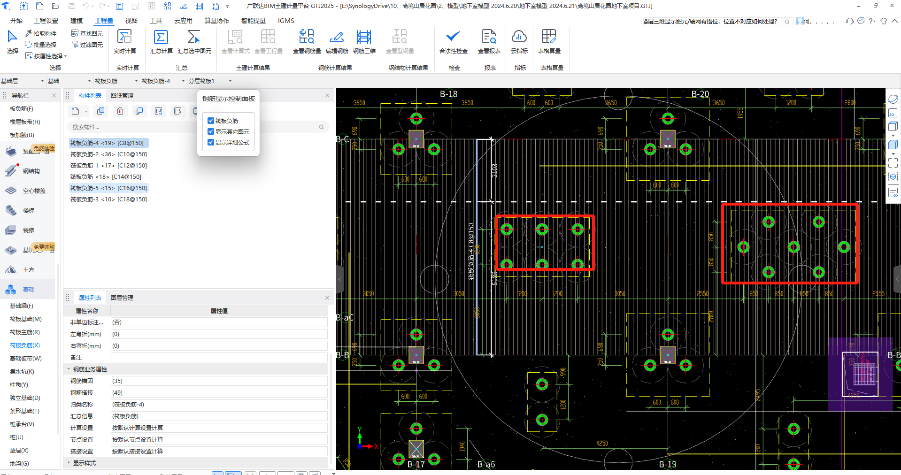Open 楼梯 category in sidebar
The height and width of the screenshot is (475, 901).
pos(28,210)
